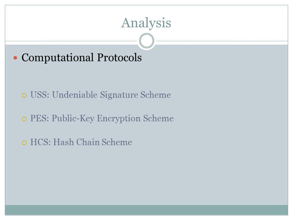Click the PES acronym text
The image size is (293, 220).
pos(40,118)
